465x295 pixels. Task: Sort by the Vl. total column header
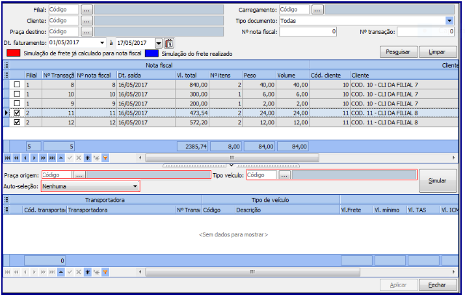point(192,75)
